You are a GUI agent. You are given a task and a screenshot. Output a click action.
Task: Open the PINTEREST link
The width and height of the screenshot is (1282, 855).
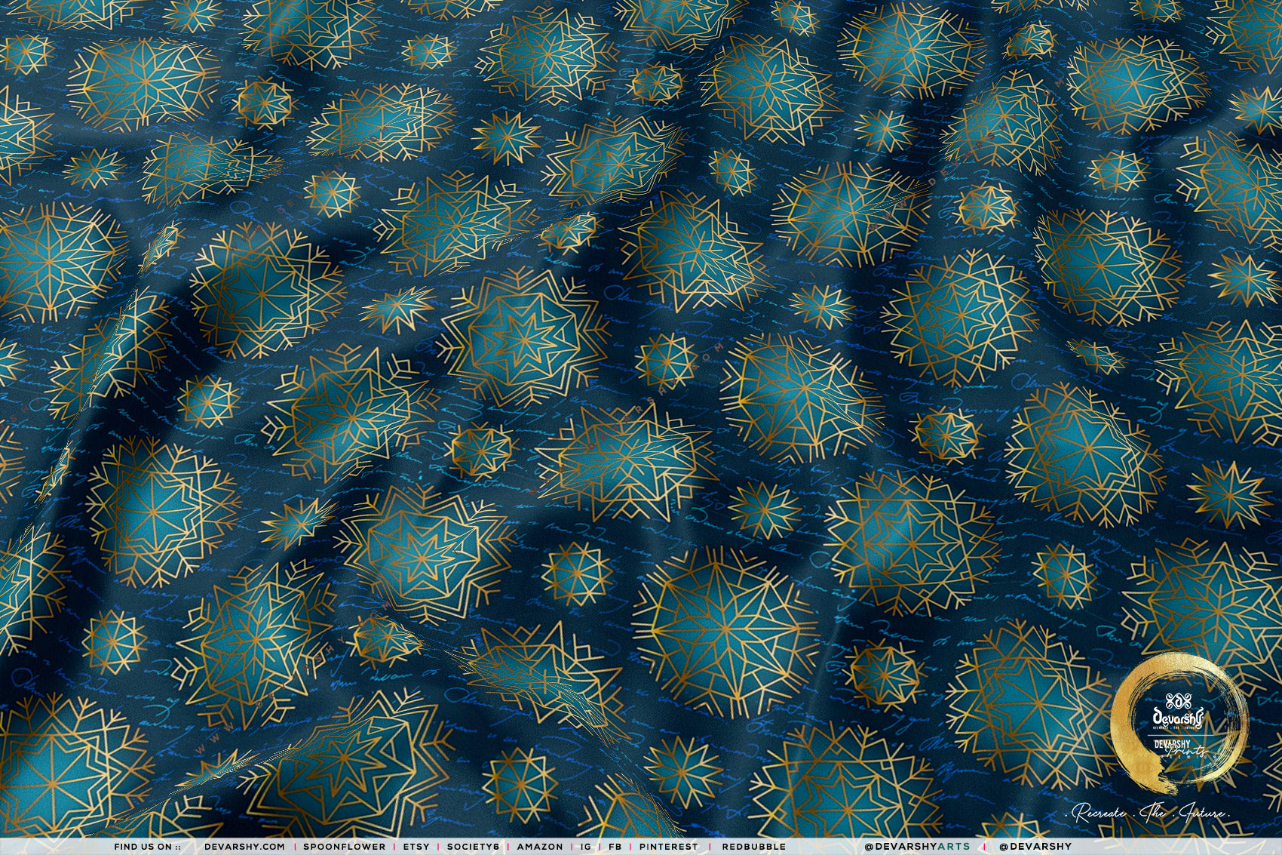[668, 847]
